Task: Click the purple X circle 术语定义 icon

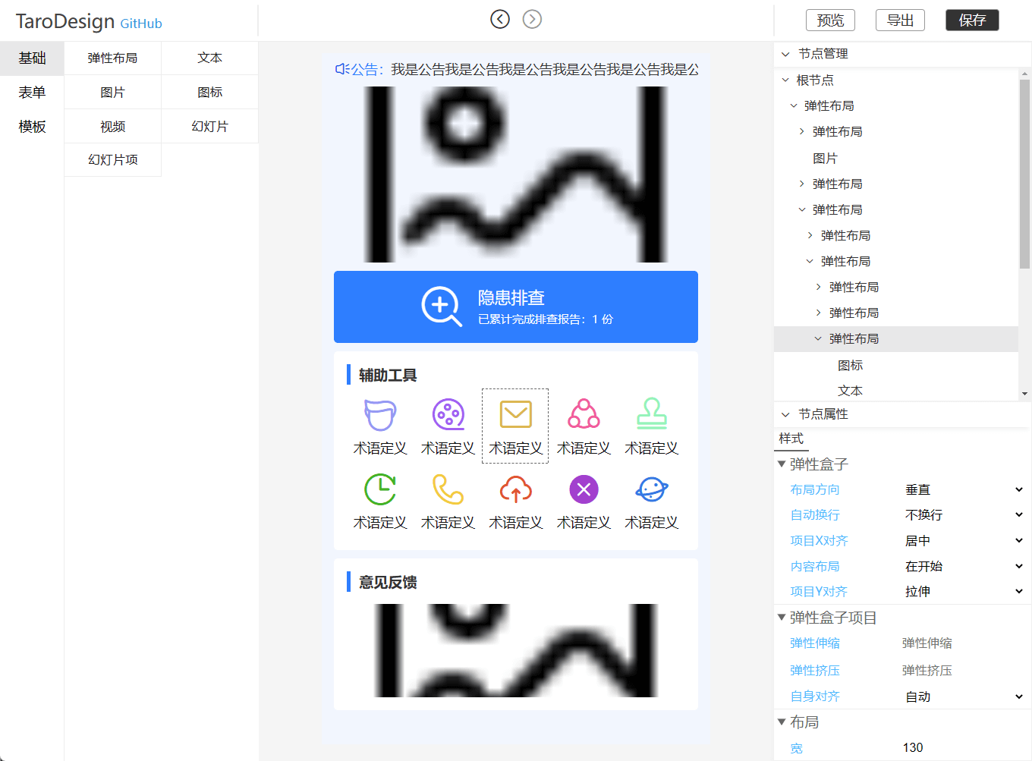Action: pos(584,489)
